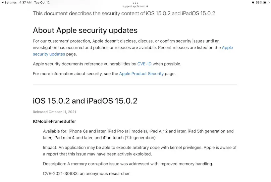This screenshot has height=182, width=271.
Task: Tap the iOS 15.0.2 and iPadOS 15.0.2 heading
Action: (x=85, y=101)
